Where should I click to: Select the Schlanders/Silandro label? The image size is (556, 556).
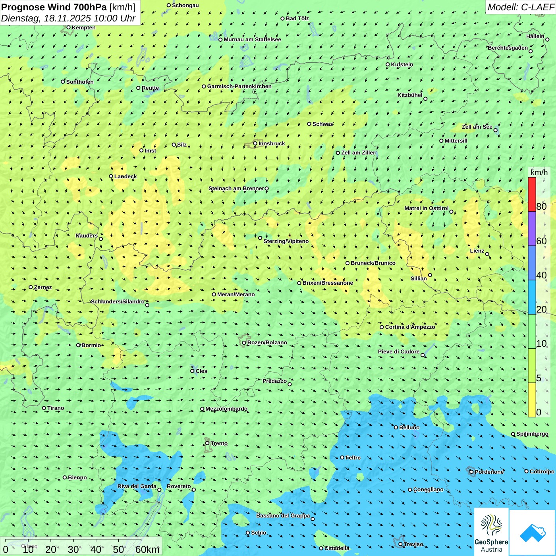point(118,301)
